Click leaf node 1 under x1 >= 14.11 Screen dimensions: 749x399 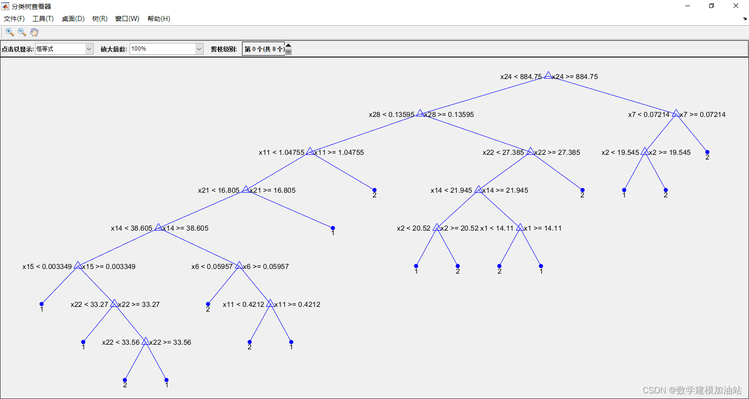click(541, 266)
